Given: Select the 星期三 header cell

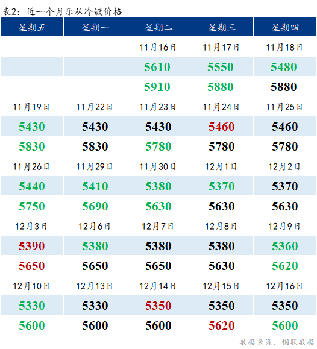Looking at the screenshot, I should 222,27.
